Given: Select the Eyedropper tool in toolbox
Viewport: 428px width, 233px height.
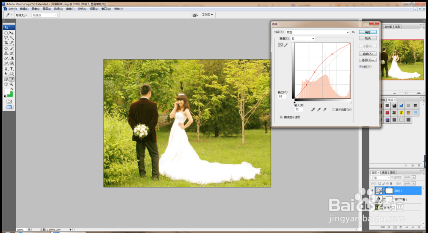Looking at the screenshot, I should (x=12, y=79).
